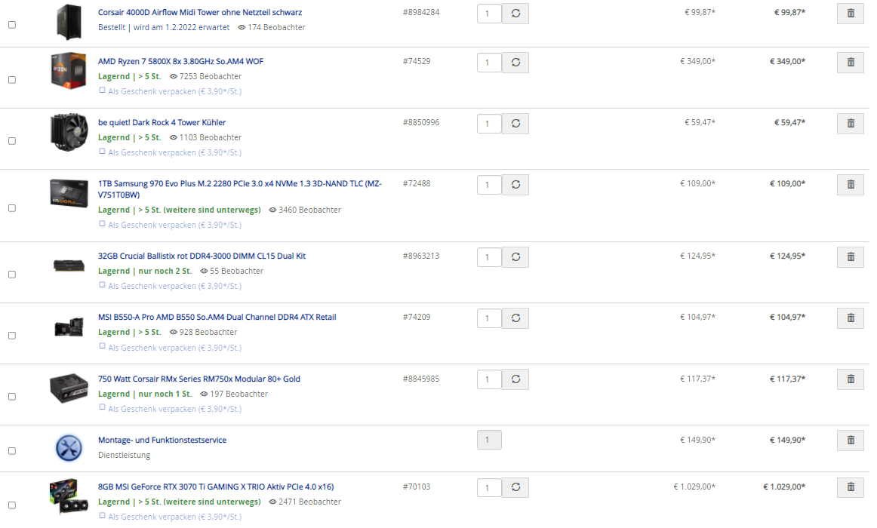Delete Corsair 4000D Airflow from cart

[850, 14]
